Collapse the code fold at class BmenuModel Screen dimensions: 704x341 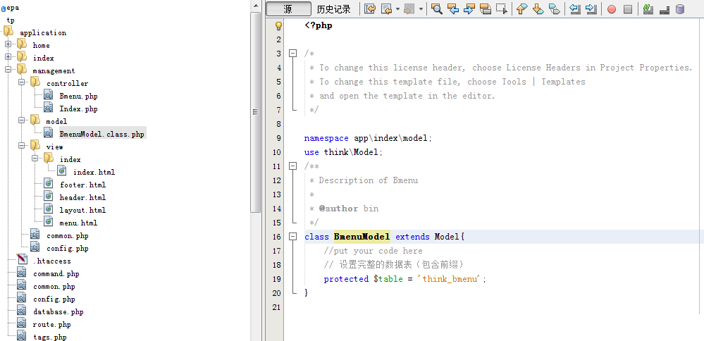[292, 237]
